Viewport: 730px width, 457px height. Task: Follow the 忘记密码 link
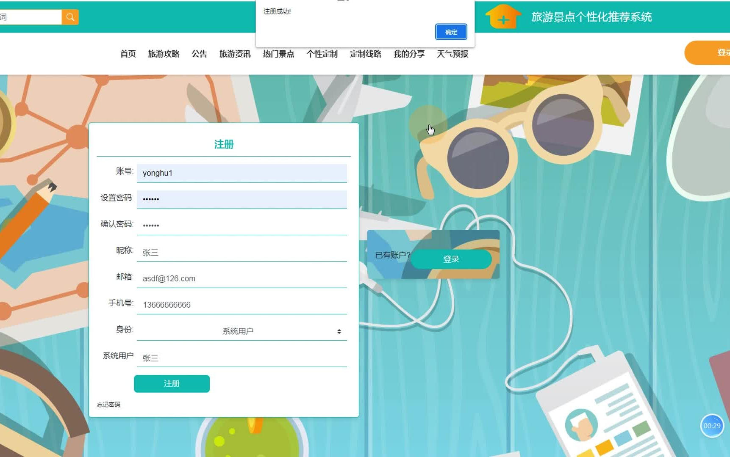click(x=108, y=405)
